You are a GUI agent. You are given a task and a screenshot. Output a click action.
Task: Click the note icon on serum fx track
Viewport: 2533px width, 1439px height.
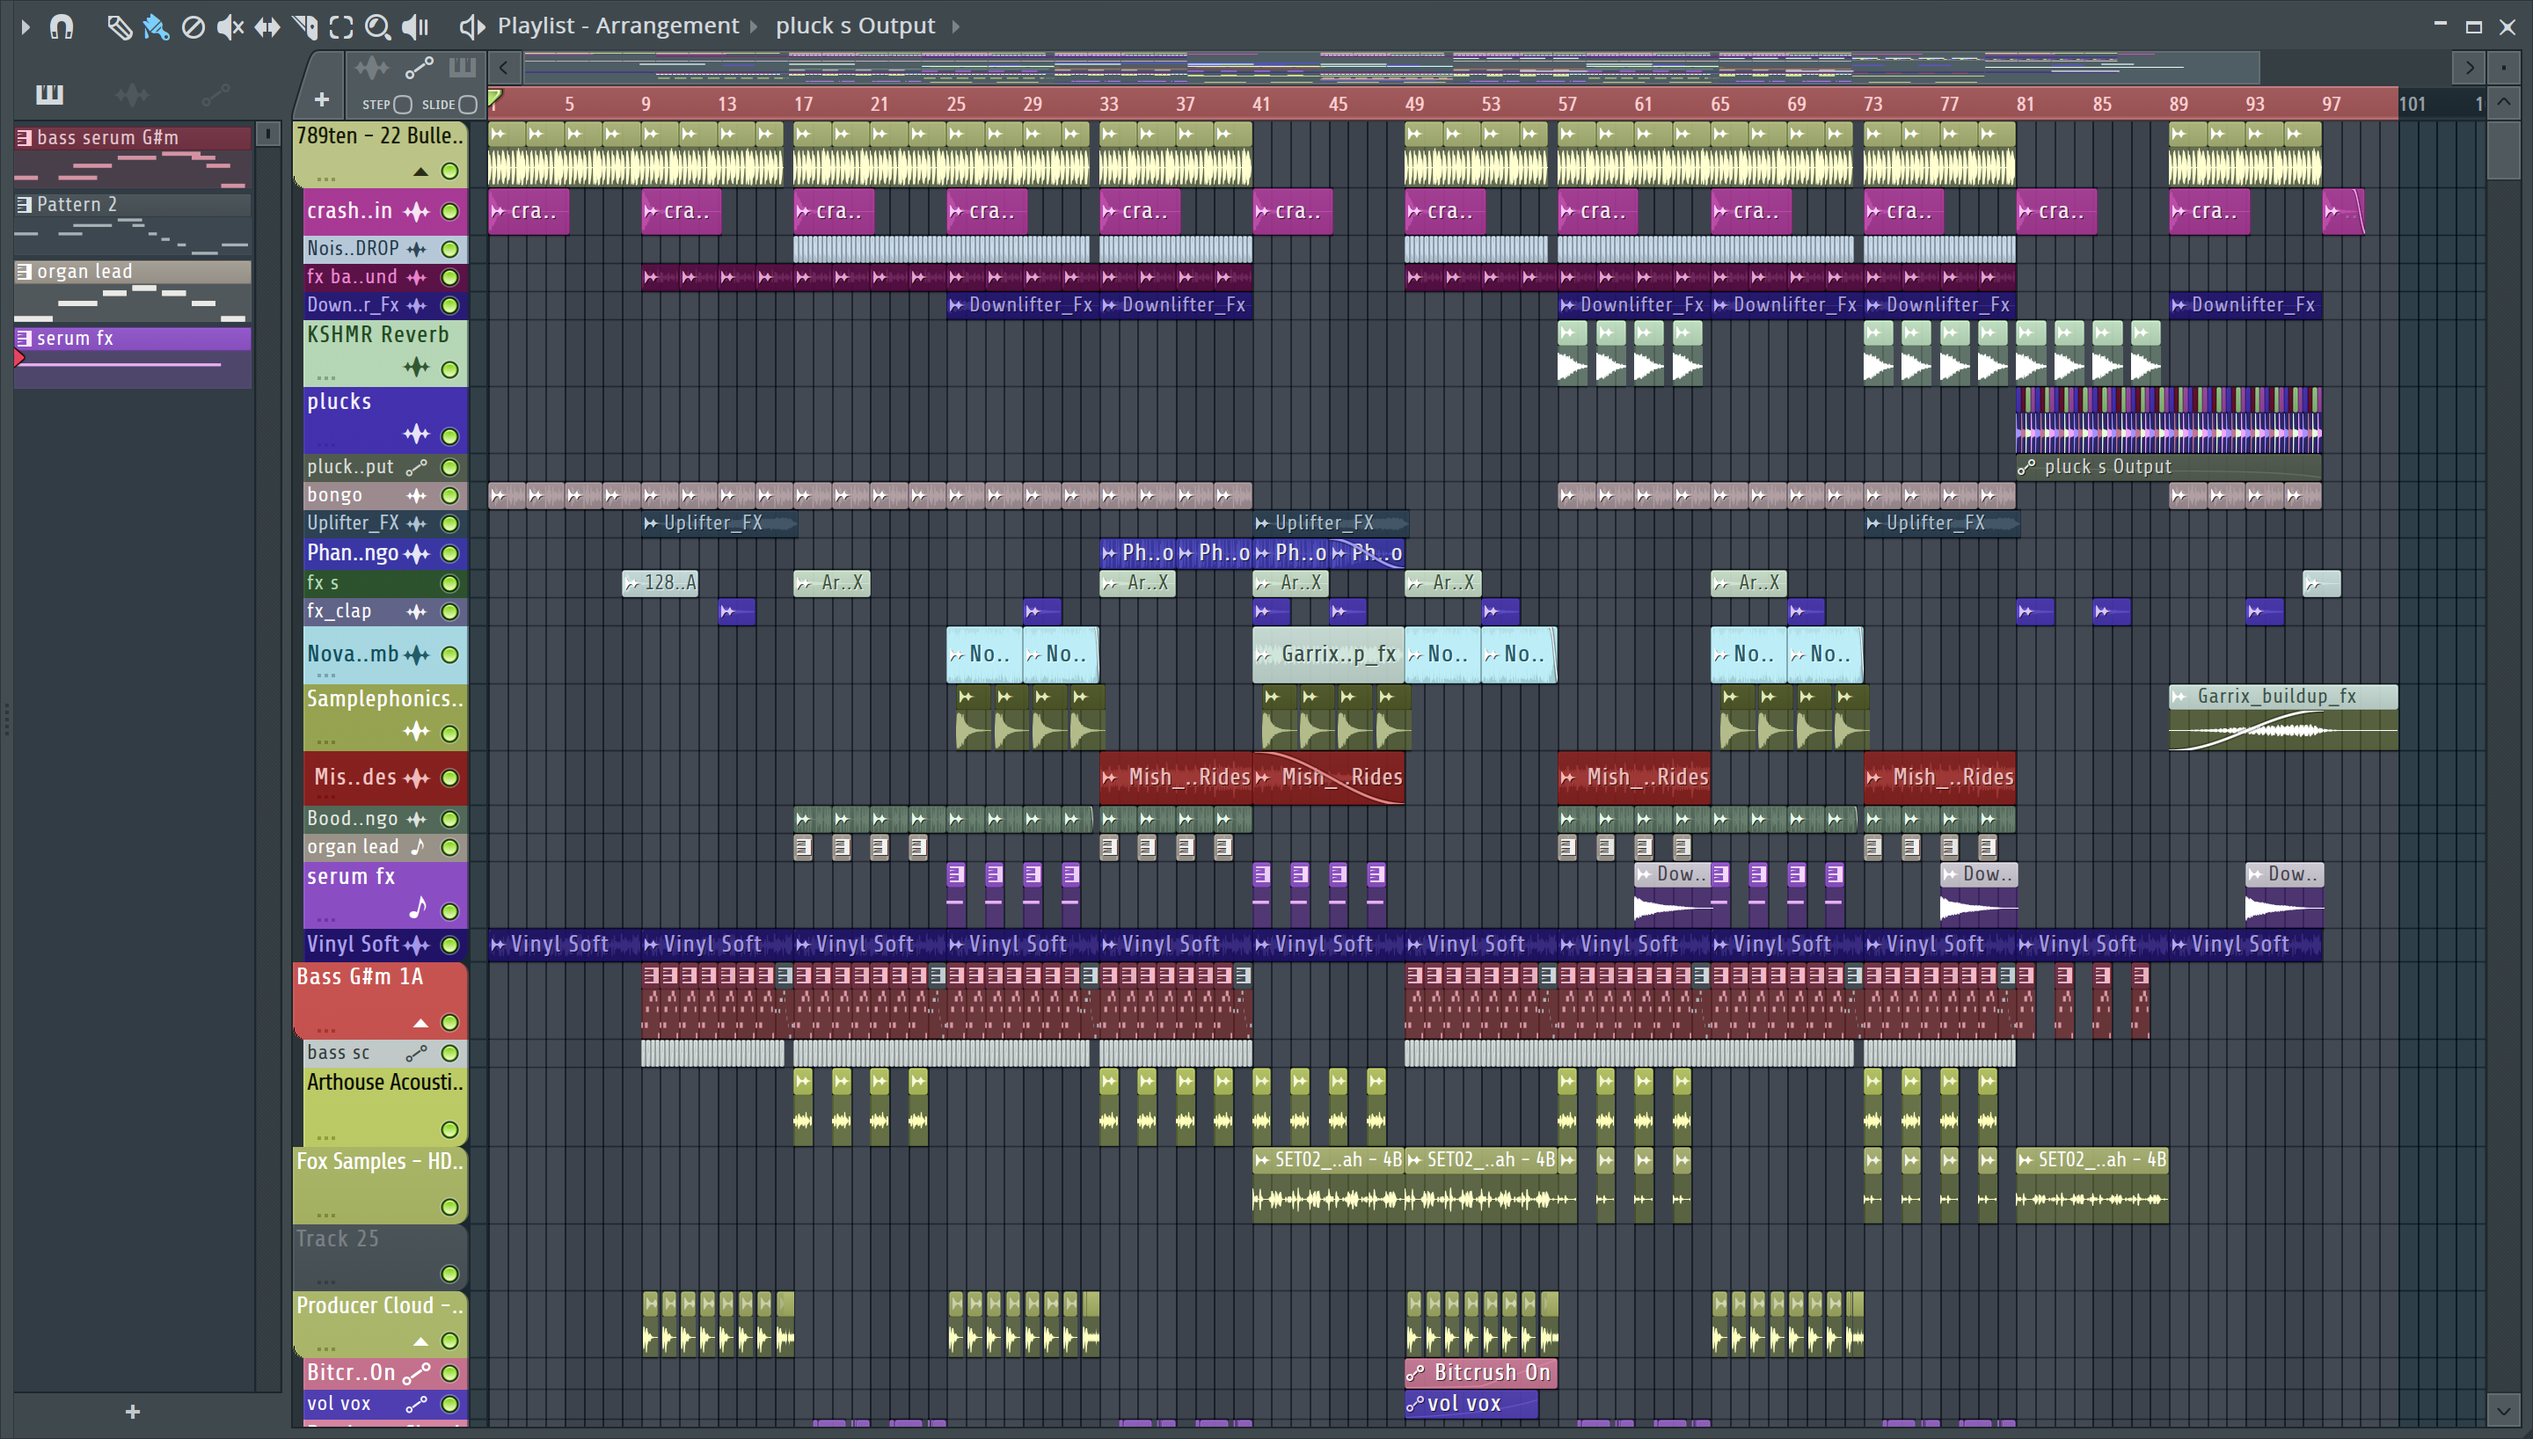[418, 909]
